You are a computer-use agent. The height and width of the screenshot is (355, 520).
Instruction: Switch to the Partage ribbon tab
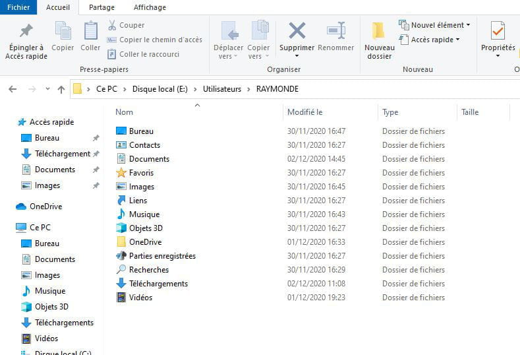click(x=101, y=7)
